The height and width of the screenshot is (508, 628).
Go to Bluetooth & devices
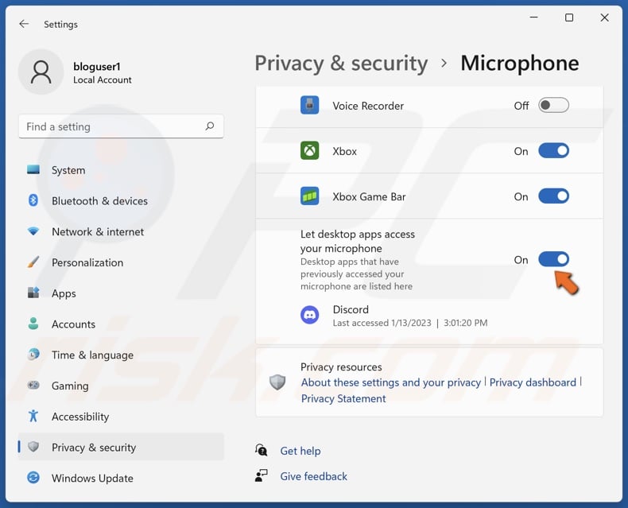click(x=121, y=200)
